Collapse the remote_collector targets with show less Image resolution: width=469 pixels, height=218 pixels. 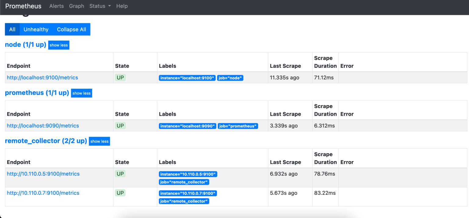click(x=99, y=141)
